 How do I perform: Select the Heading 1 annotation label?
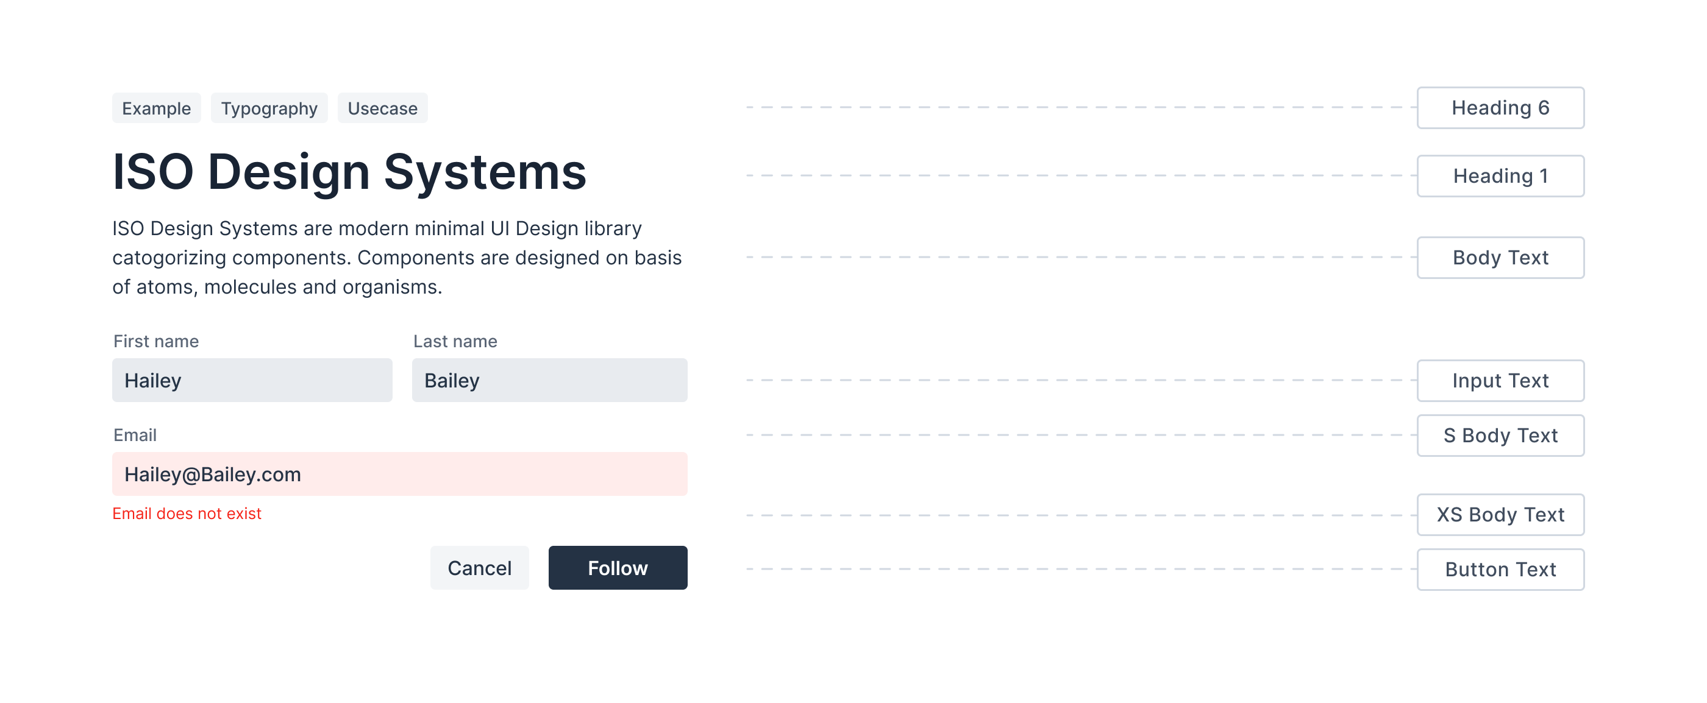1500,176
